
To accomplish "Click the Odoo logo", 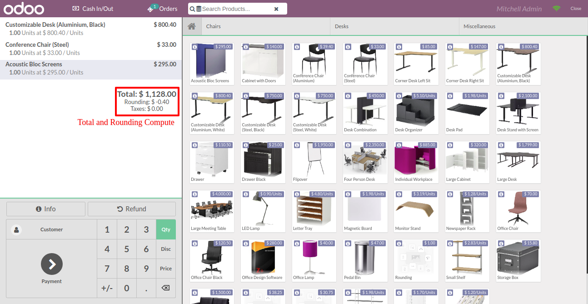I will (25, 9).
